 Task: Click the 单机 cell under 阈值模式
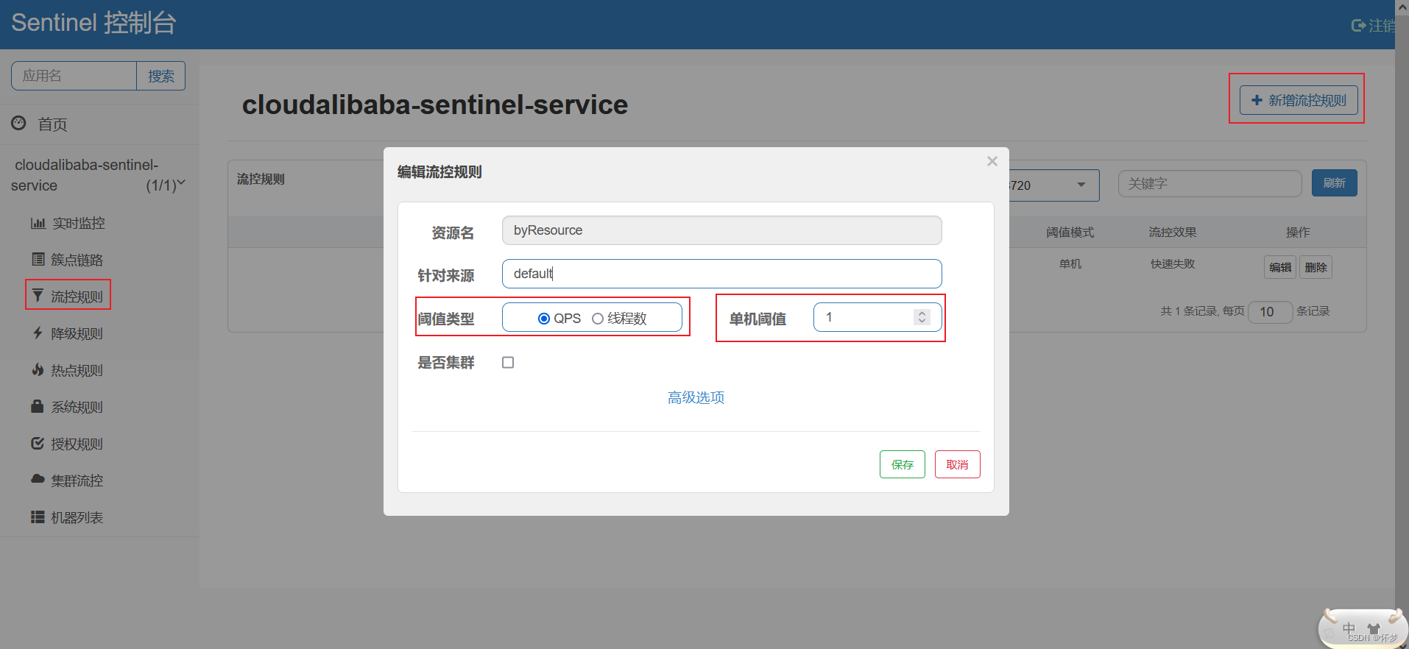[x=1070, y=263]
